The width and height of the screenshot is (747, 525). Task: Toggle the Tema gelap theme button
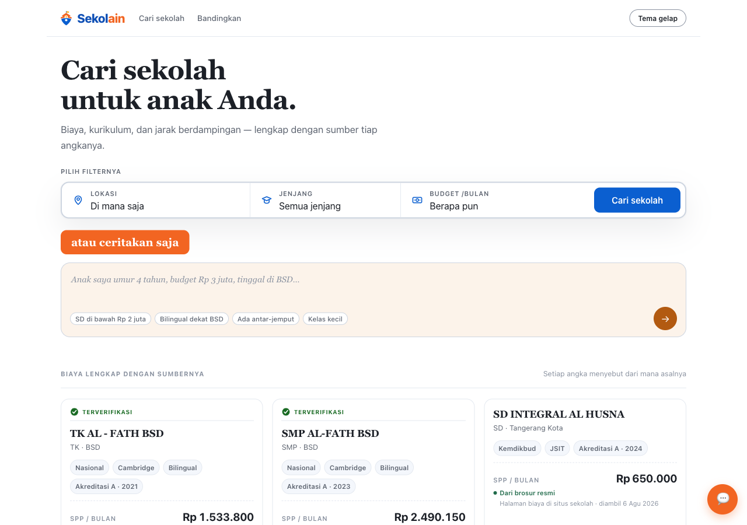[658, 18]
